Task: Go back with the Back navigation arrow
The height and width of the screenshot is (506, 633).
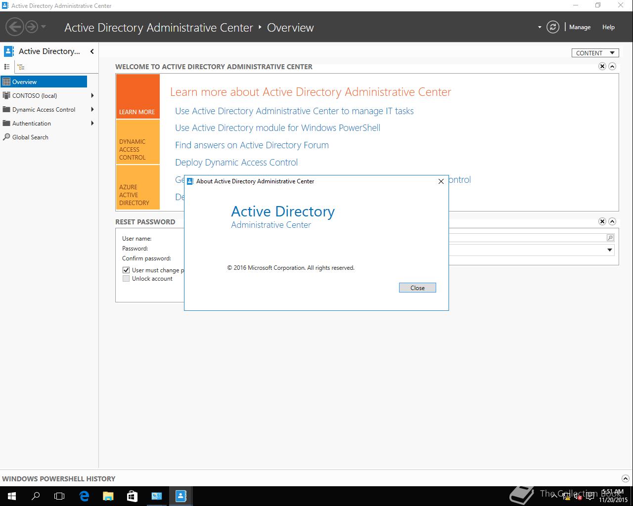Action: coord(15,27)
